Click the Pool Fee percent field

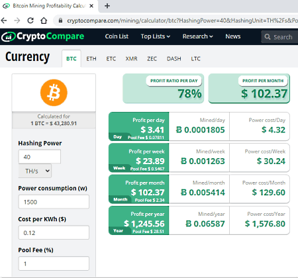54,263
